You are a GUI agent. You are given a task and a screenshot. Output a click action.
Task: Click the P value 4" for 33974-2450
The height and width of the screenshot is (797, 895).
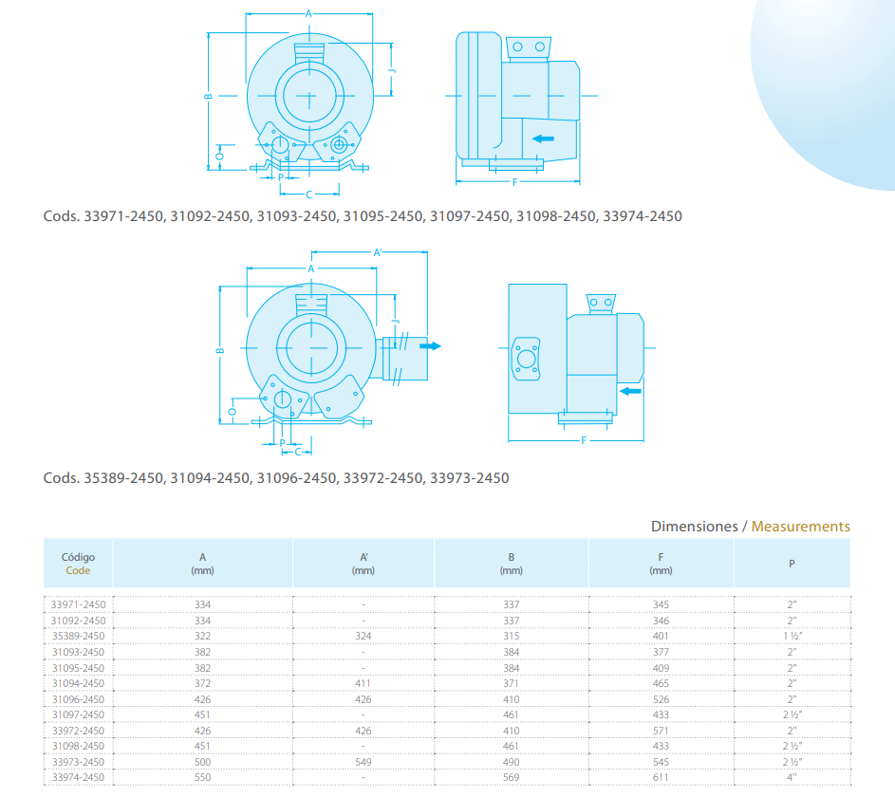[792, 777]
